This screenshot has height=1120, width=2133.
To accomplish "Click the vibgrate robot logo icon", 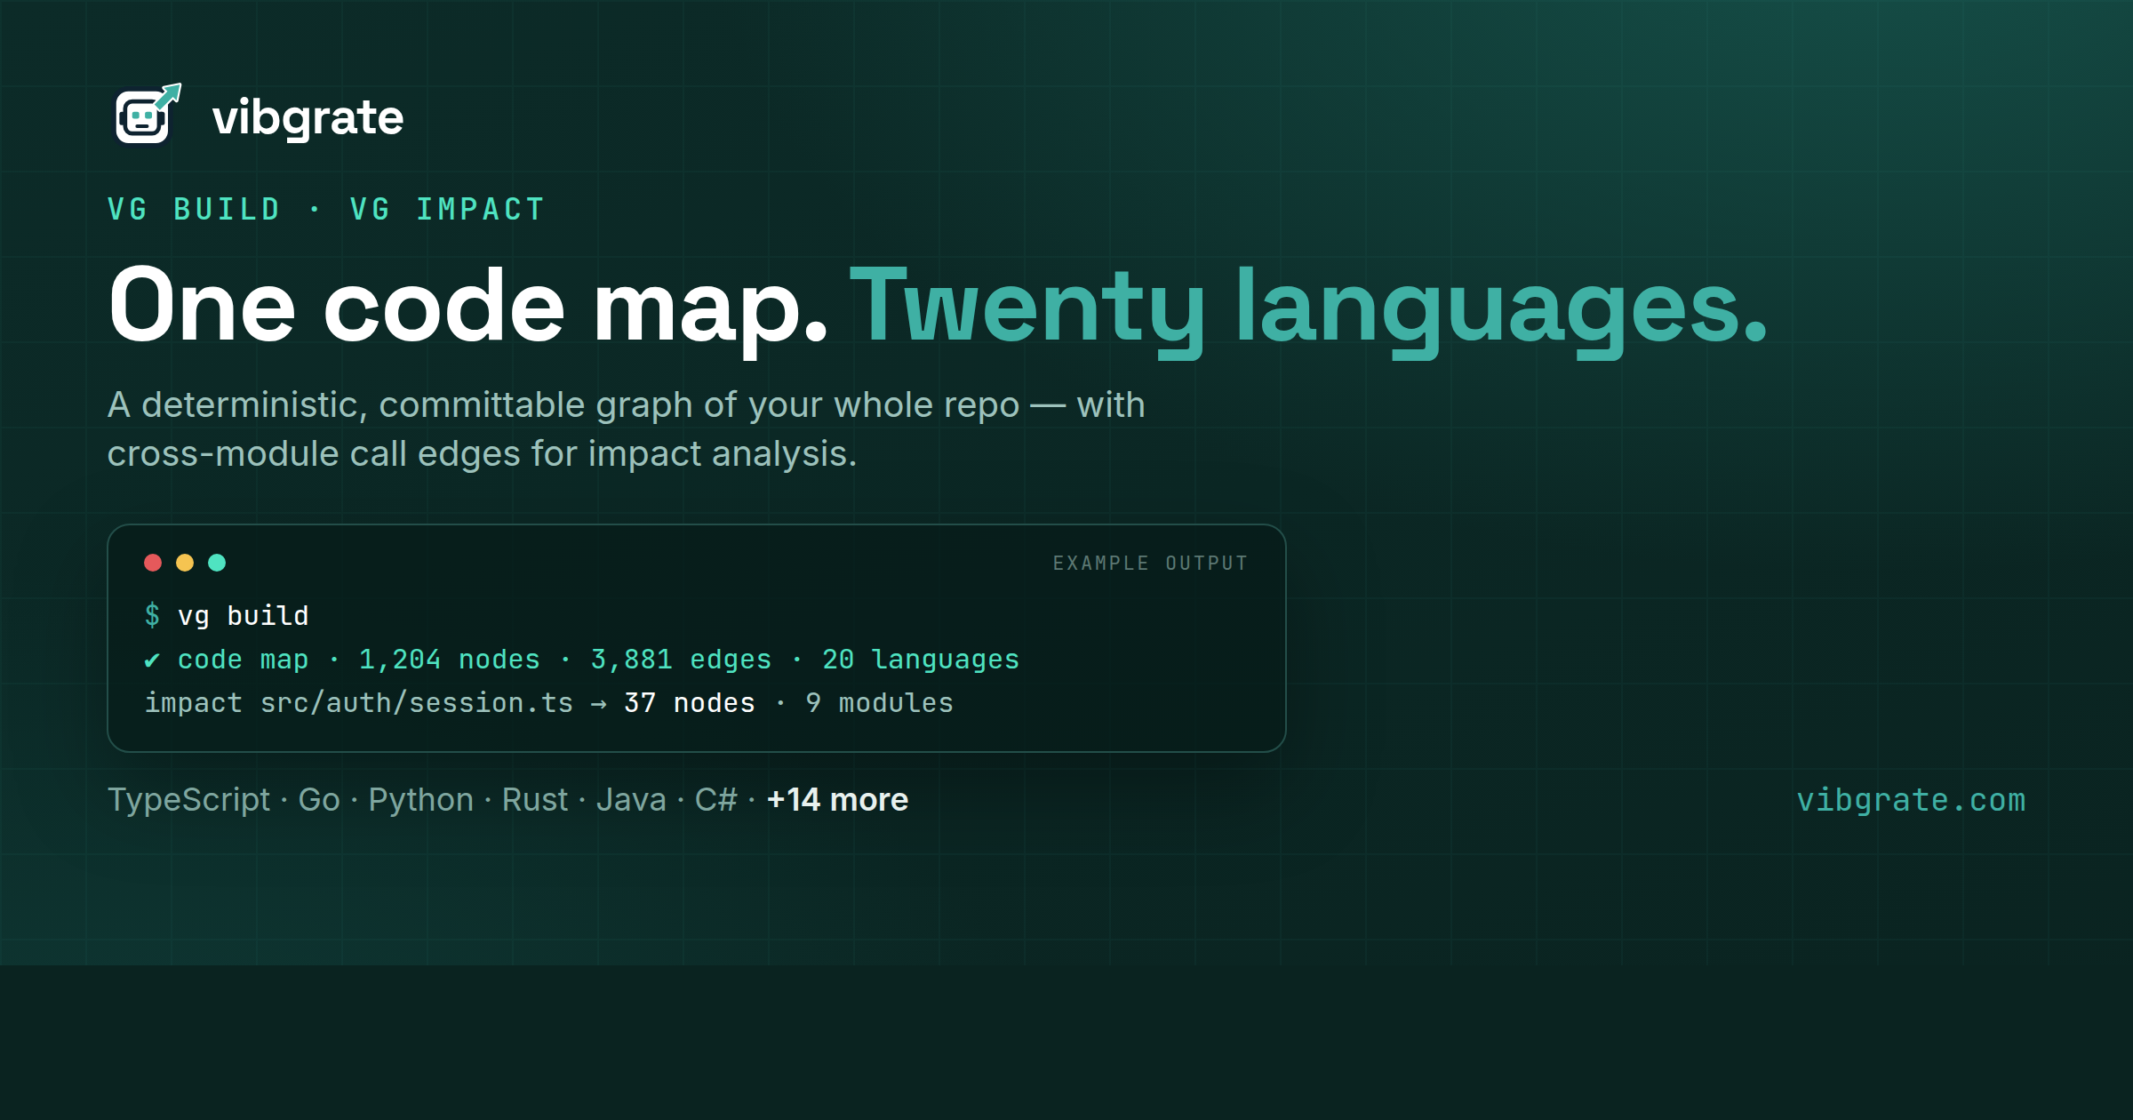I will tap(148, 114).
